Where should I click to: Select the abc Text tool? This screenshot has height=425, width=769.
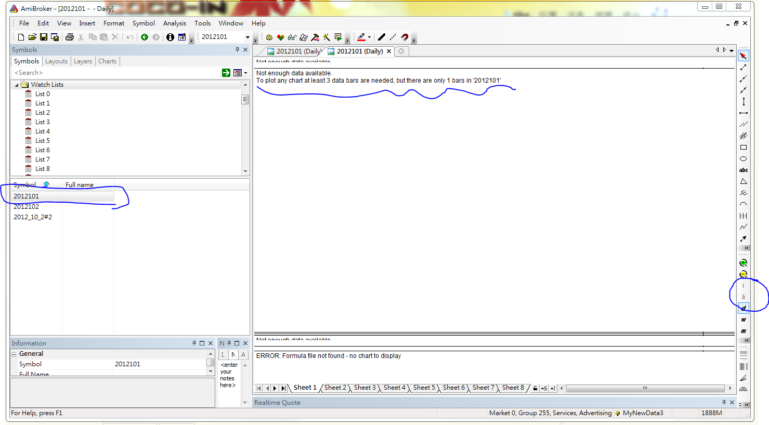[x=744, y=170]
